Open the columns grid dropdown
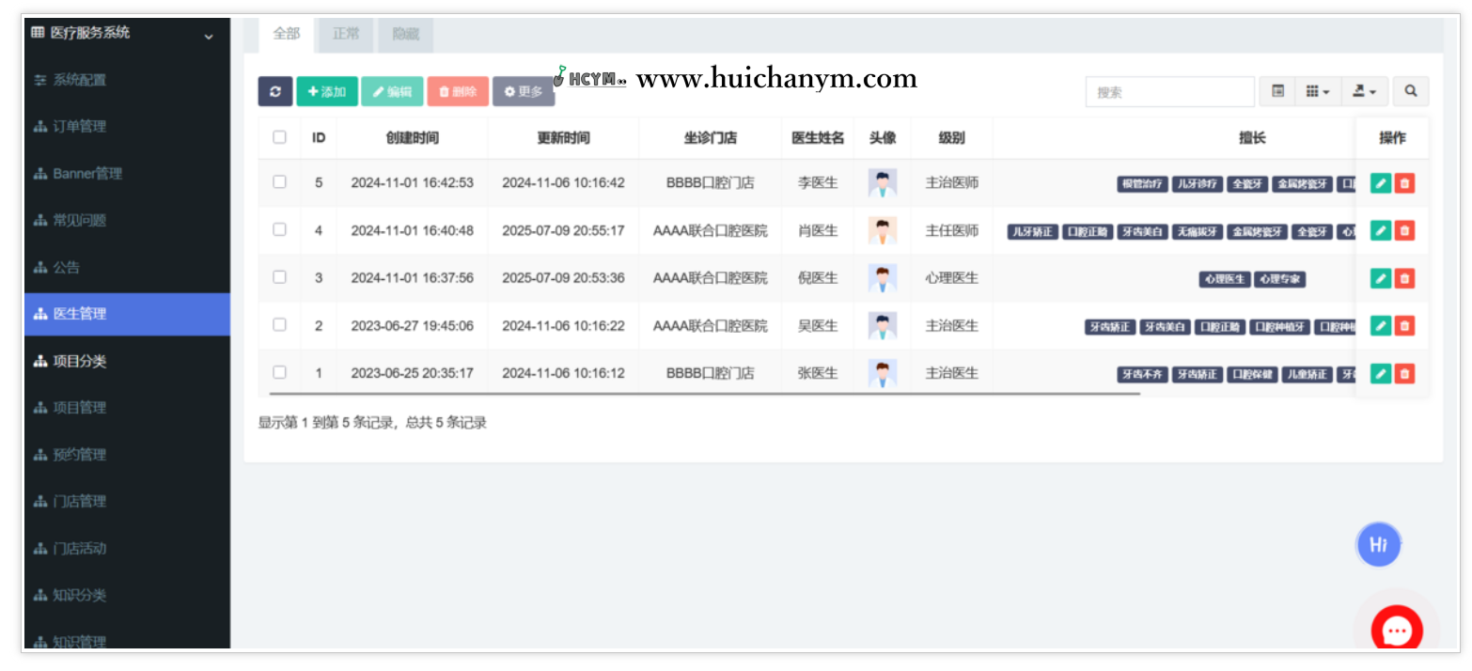 [1317, 91]
